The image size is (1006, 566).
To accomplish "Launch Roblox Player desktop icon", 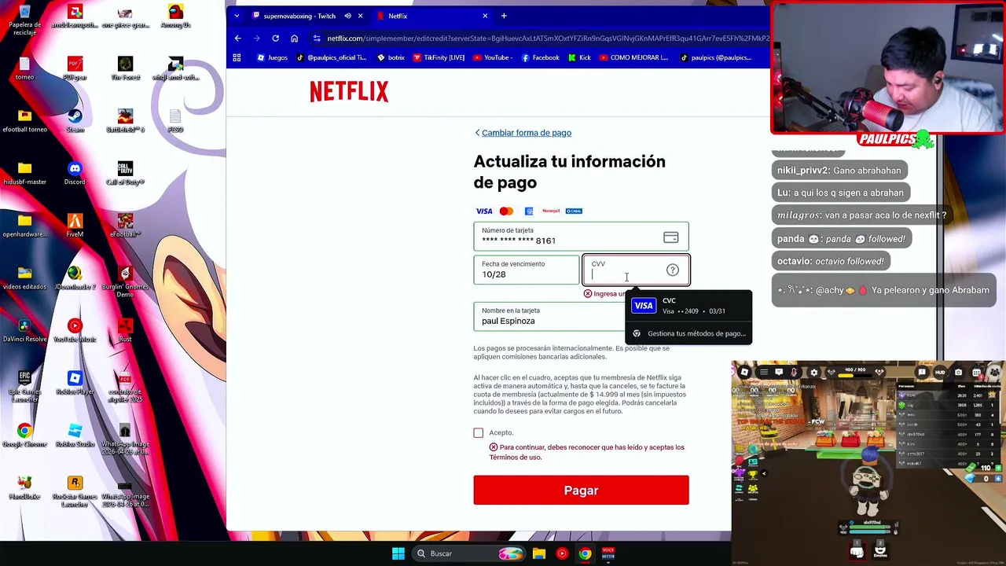I will click(75, 383).
